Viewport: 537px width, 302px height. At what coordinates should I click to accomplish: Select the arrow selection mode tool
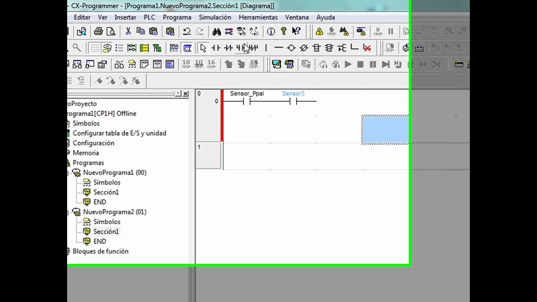pos(203,48)
